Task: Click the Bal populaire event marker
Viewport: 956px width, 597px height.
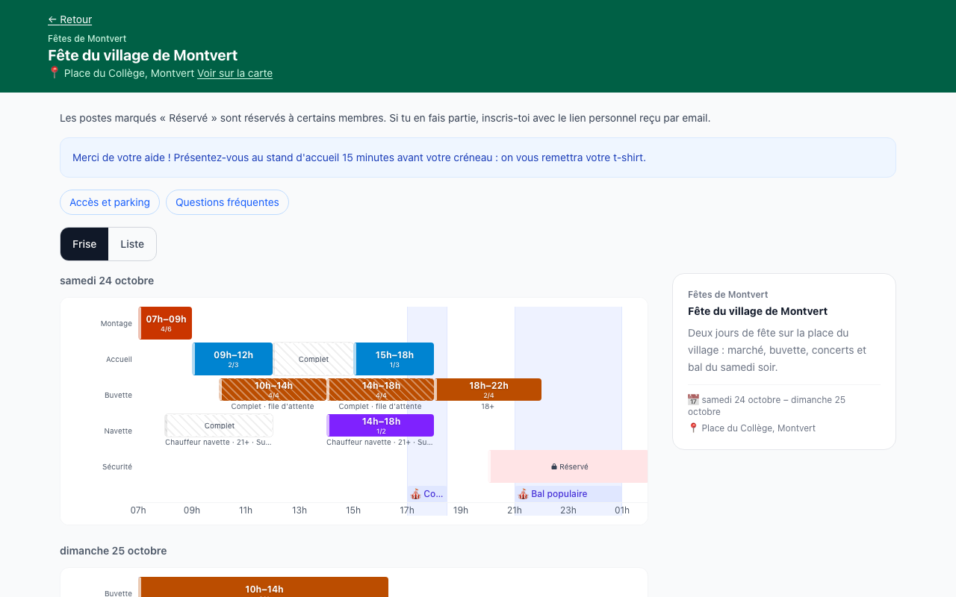Action: click(x=568, y=494)
